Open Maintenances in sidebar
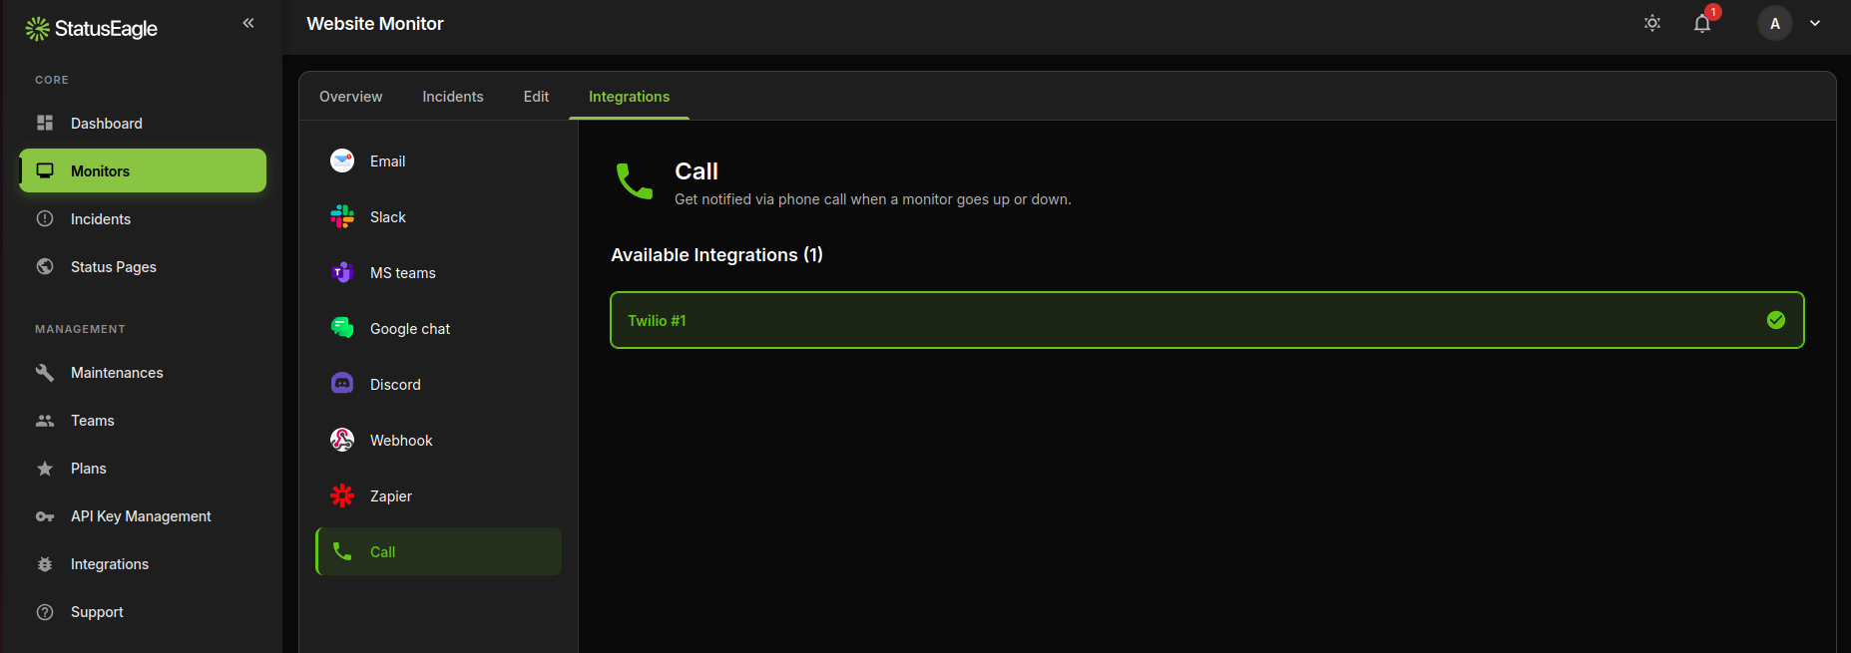 143,372
